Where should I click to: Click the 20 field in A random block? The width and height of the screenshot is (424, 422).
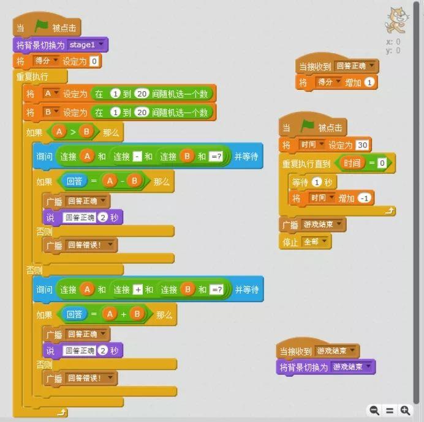click(x=142, y=94)
